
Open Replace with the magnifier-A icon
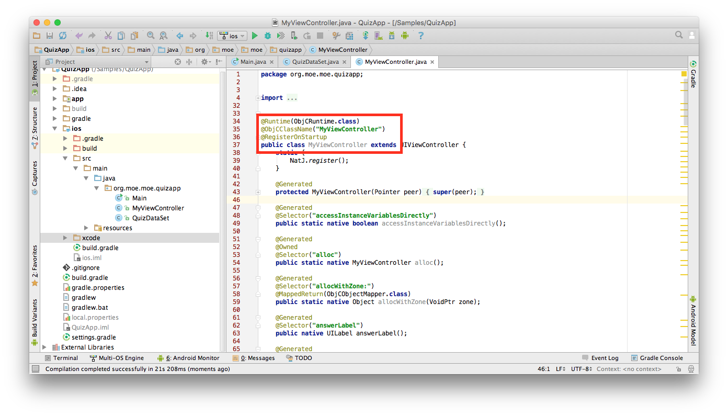tap(164, 36)
